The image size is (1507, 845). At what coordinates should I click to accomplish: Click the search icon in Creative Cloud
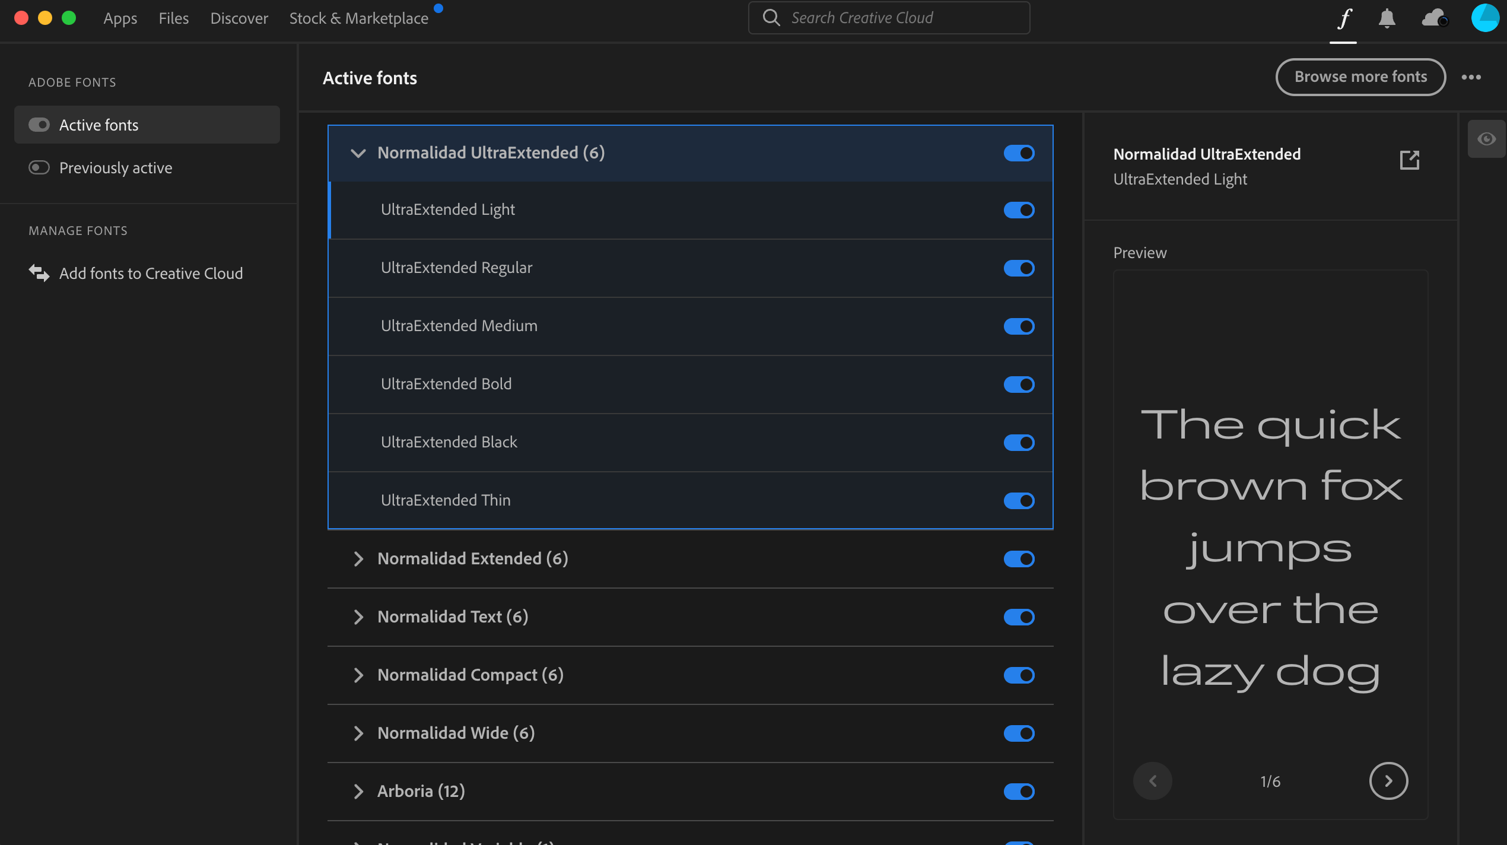pyautogui.click(x=772, y=17)
